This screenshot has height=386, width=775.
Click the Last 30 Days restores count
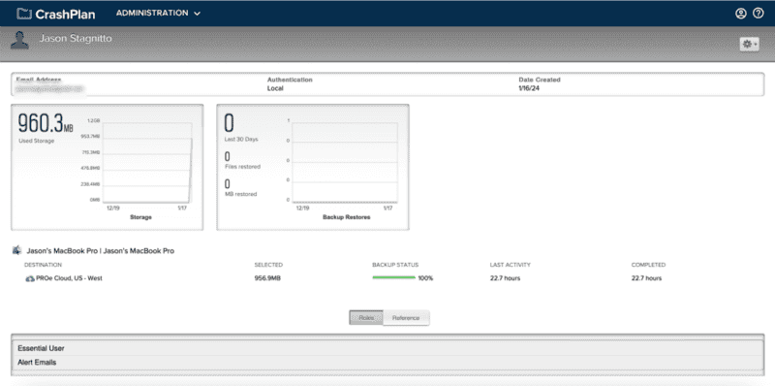tap(229, 123)
